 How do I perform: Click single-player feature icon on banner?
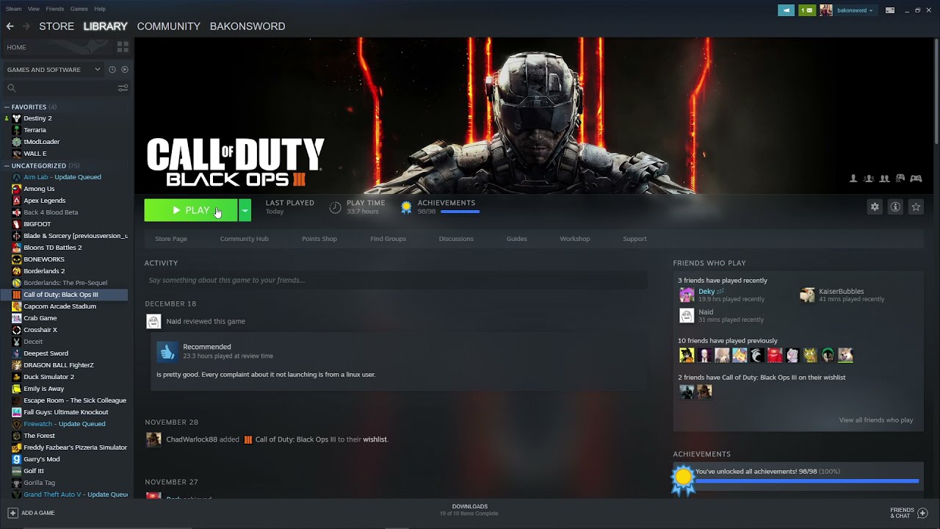click(x=853, y=178)
